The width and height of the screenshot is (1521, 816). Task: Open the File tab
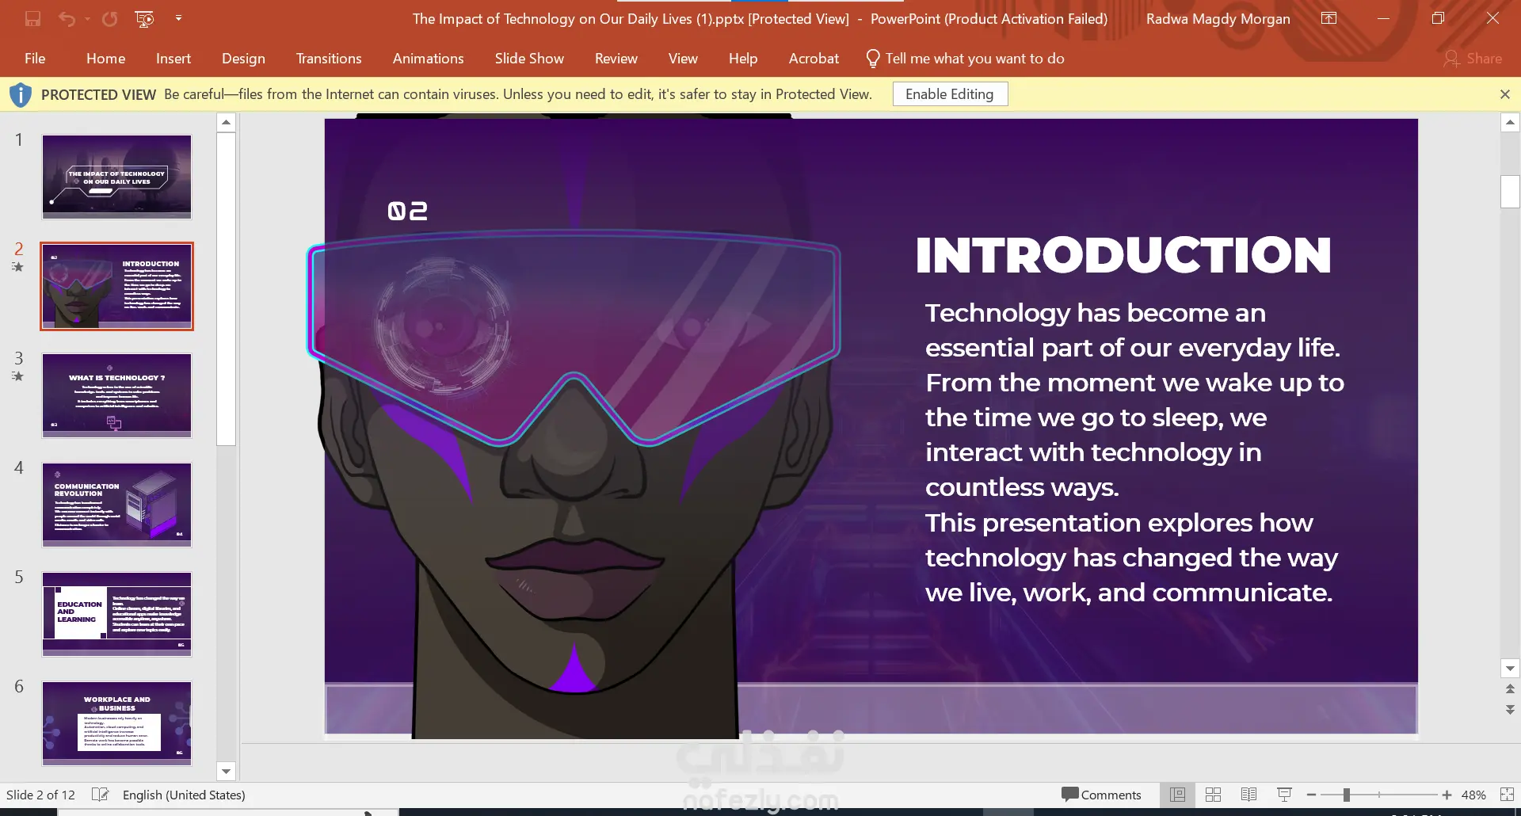click(x=35, y=59)
